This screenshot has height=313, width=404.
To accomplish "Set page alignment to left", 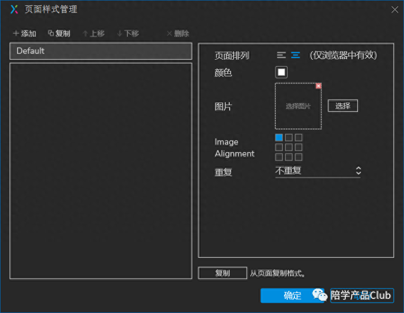I will click(x=281, y=55).
